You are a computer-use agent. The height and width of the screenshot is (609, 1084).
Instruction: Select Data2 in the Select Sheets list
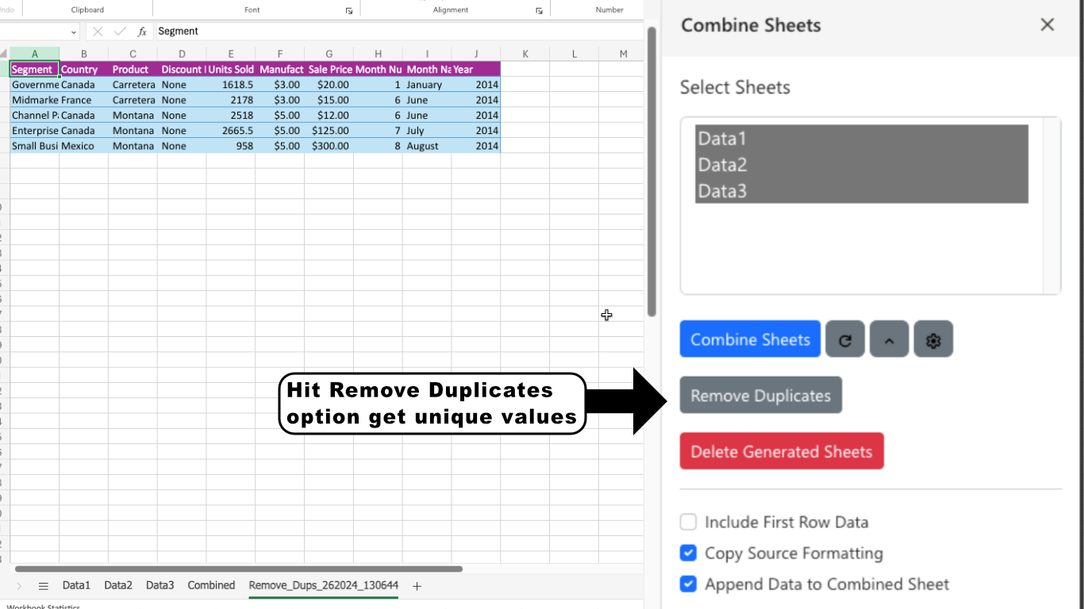(722, 164)
